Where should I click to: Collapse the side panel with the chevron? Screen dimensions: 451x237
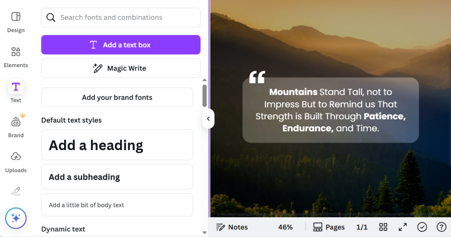[208, 118]
